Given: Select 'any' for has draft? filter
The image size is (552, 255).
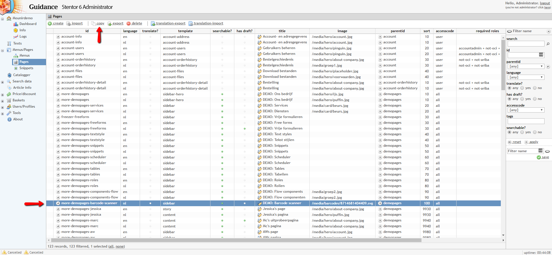Looking at the screenshot, I should (x=509, y=99).
